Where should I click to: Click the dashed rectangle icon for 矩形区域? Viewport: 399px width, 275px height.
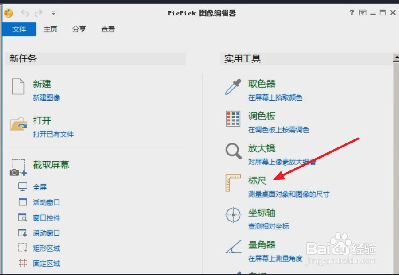tap(23, 247)
